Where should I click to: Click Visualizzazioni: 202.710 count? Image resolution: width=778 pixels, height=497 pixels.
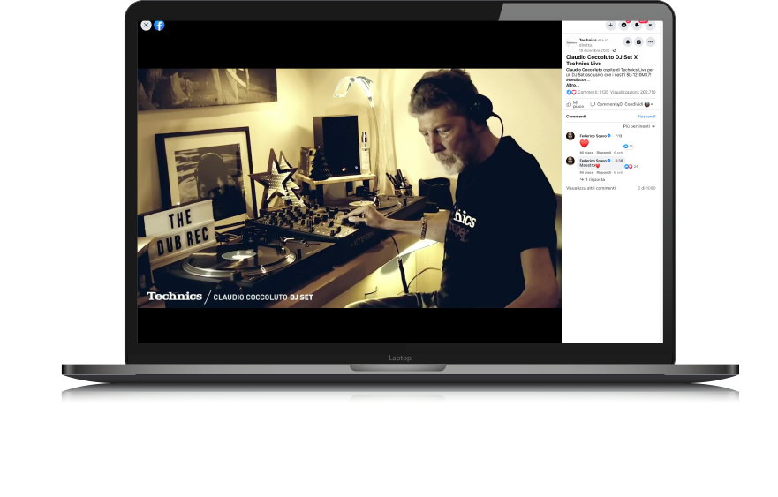[x=632, y=93]
